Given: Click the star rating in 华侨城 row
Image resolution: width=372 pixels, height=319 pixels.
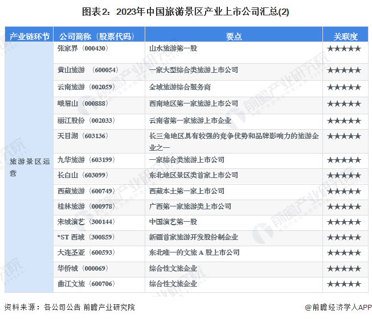Looking at the screenshot, I should [344, 268].
